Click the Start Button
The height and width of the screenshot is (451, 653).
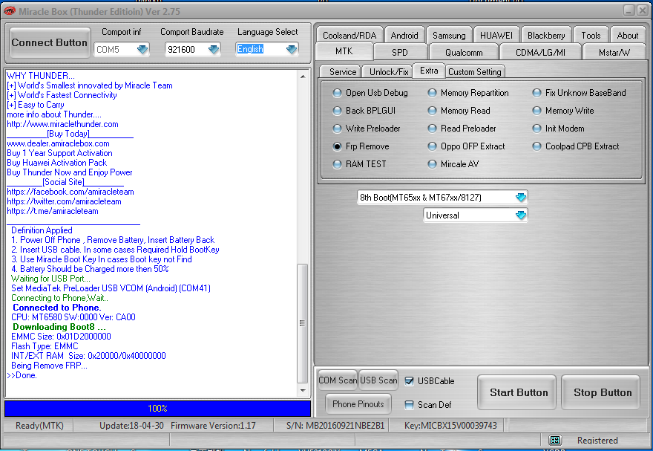(x=516, y=392)
